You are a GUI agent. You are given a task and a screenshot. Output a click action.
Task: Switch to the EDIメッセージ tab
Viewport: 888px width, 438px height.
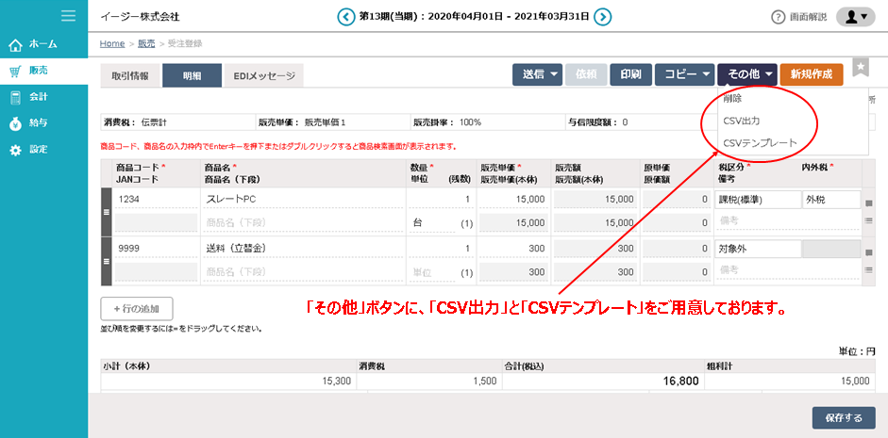(x=264, y=75)
